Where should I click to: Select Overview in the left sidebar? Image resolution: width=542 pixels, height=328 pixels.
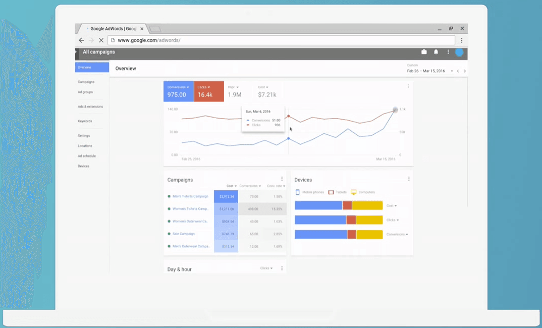coord(92,67)
